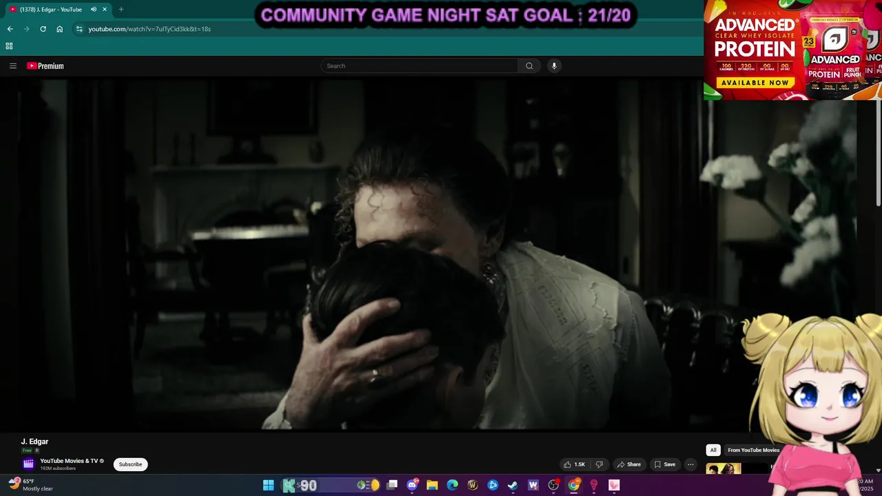
Task: Open Steam from the taskbar
Action: pyautogui.click(x=513, y=486)
